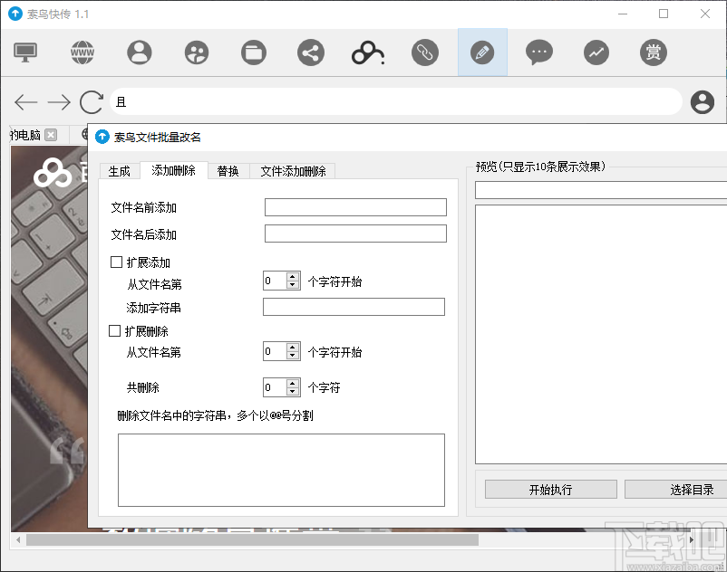Click the pencil edit icon currently highlighted
The width and height of the screenshot is (727, 572).
(x=482, y=52)
